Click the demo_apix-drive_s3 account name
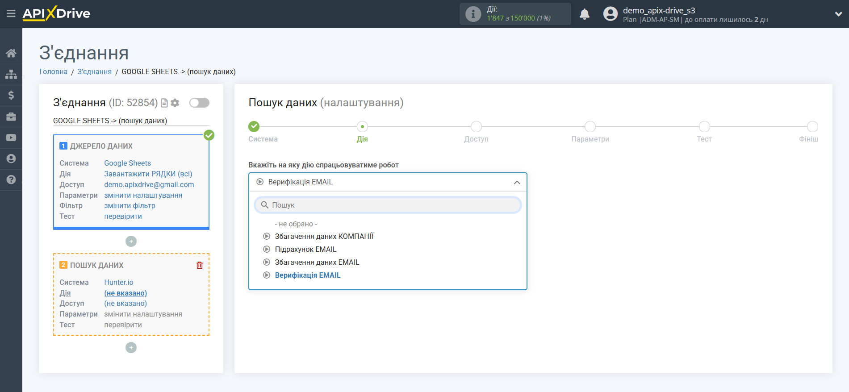849x392 pixels. [x=659, y=10]
